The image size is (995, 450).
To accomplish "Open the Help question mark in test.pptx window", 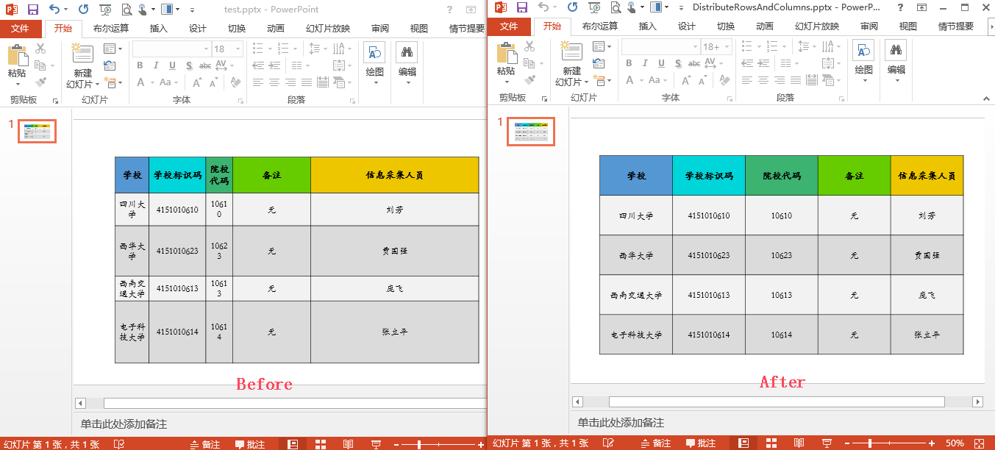I will pyautogui.click(x=449, y=9).
